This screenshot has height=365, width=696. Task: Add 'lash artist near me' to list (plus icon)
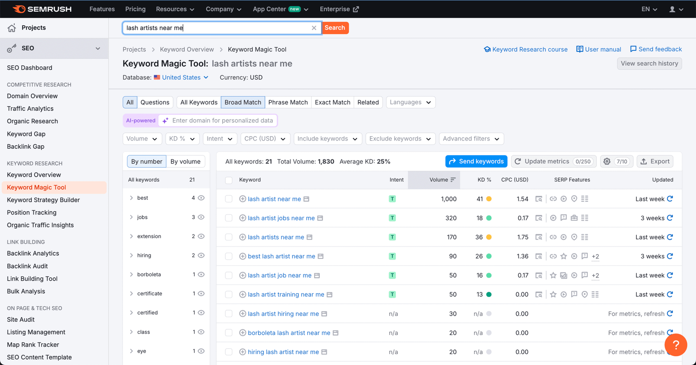click(243, 199)
